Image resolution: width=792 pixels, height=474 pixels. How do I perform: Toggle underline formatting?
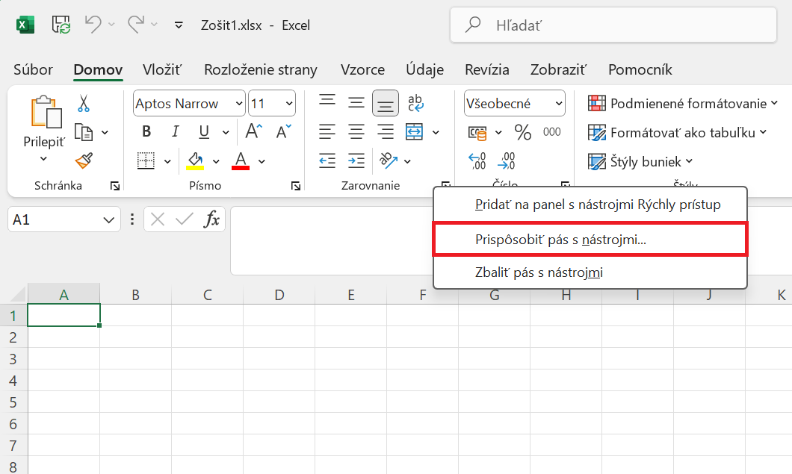click(x=203, y=132)
